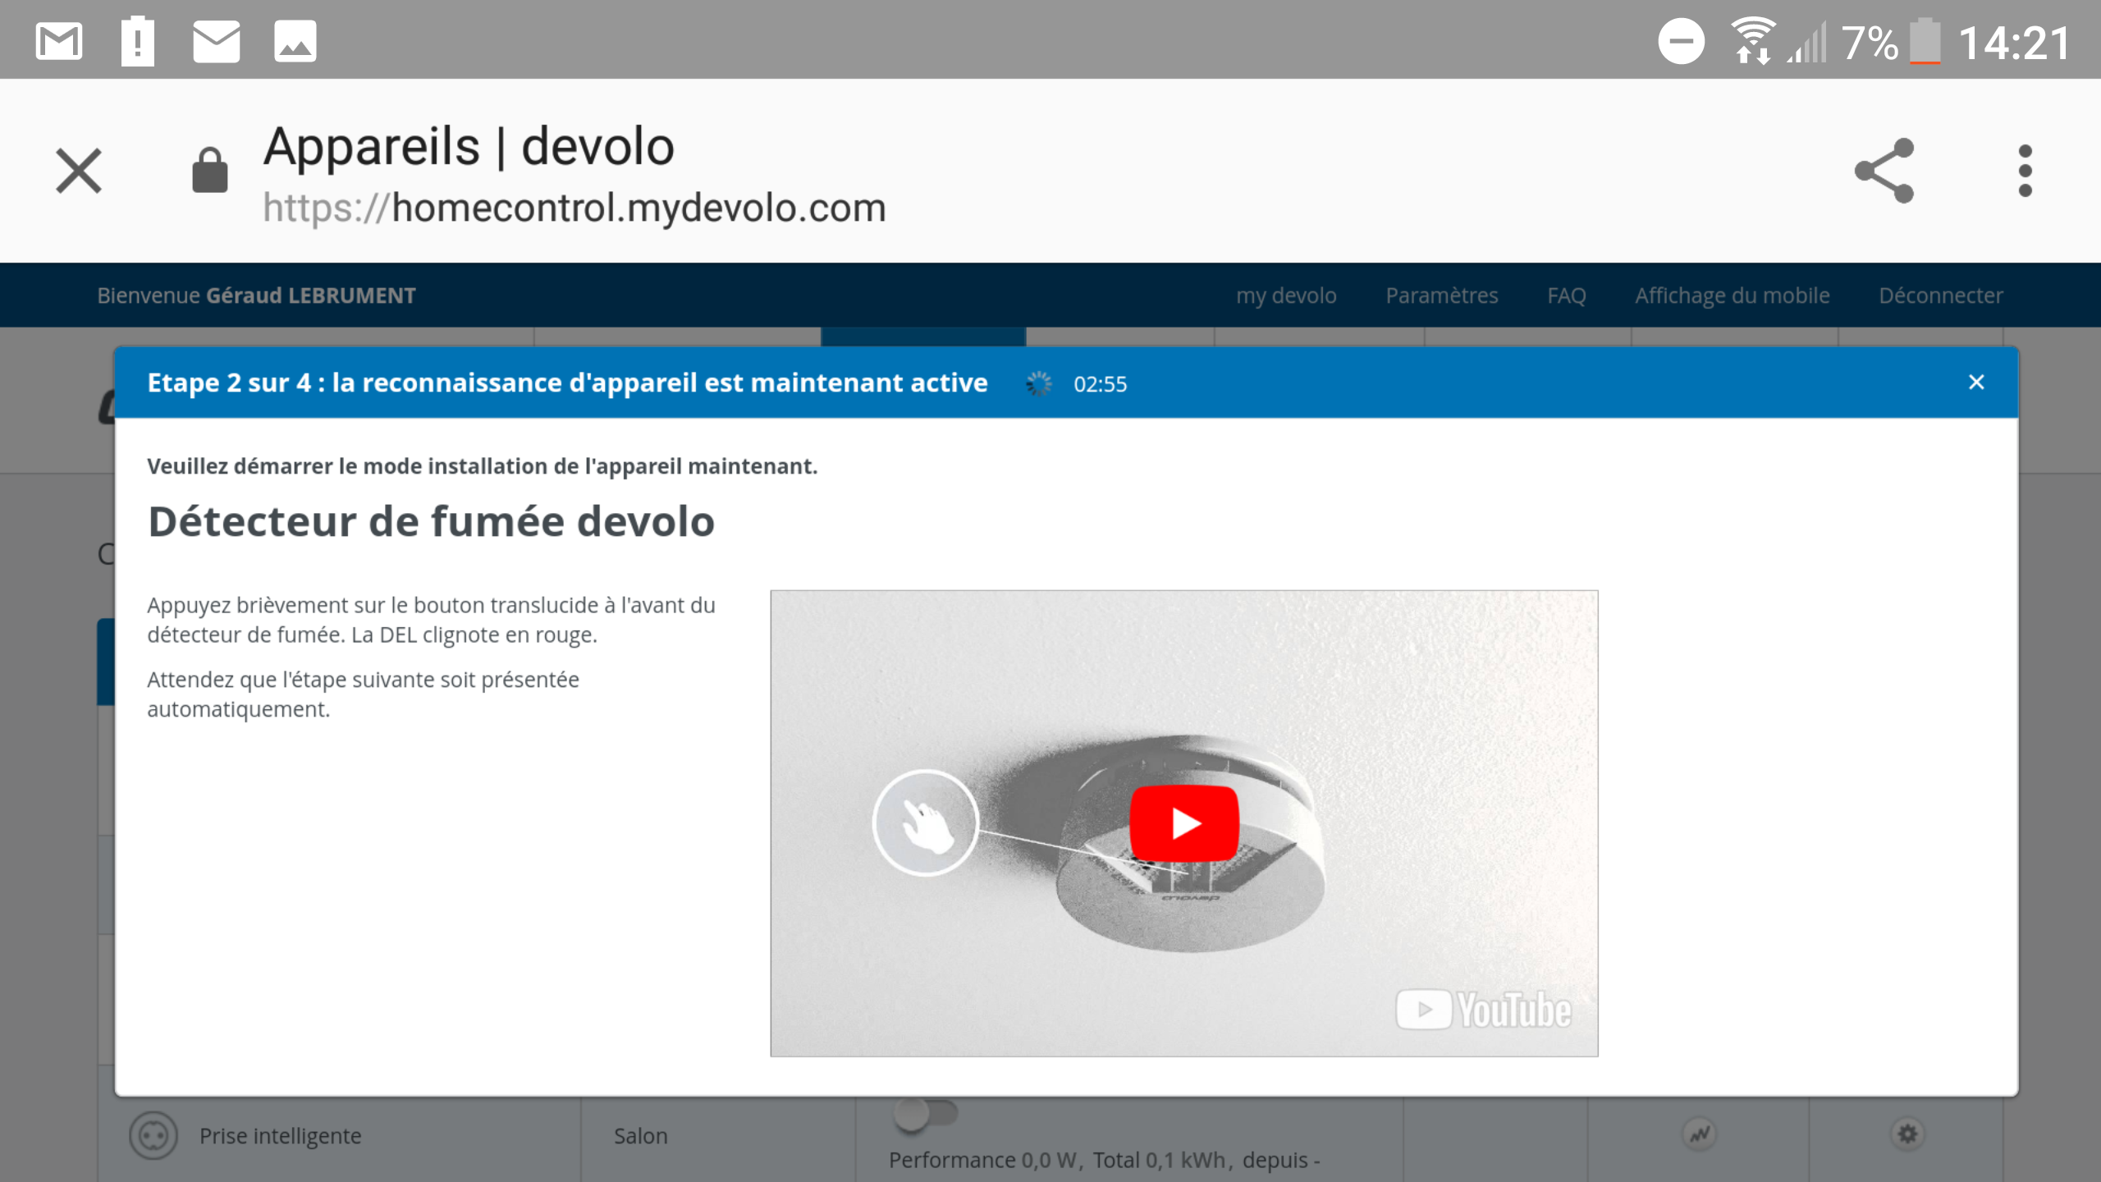Image resolution: width=2101 pixels, height=1182 pixels.
Task: Switch to Affichage du mobile
Action: 1733,295
